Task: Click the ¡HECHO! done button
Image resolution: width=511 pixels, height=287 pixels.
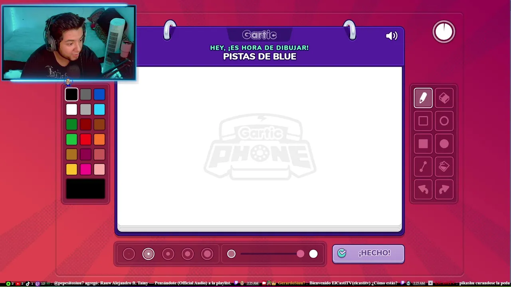Action: pyautogui.click(x=368, y=254)
